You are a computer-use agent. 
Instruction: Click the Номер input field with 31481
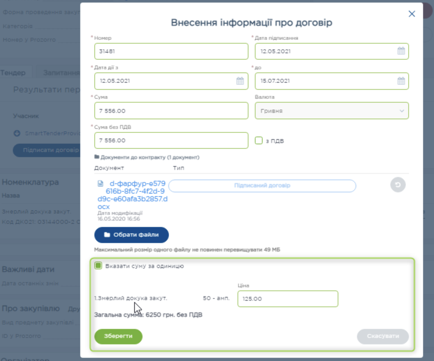pyautogui.click(x=171, y=51)
